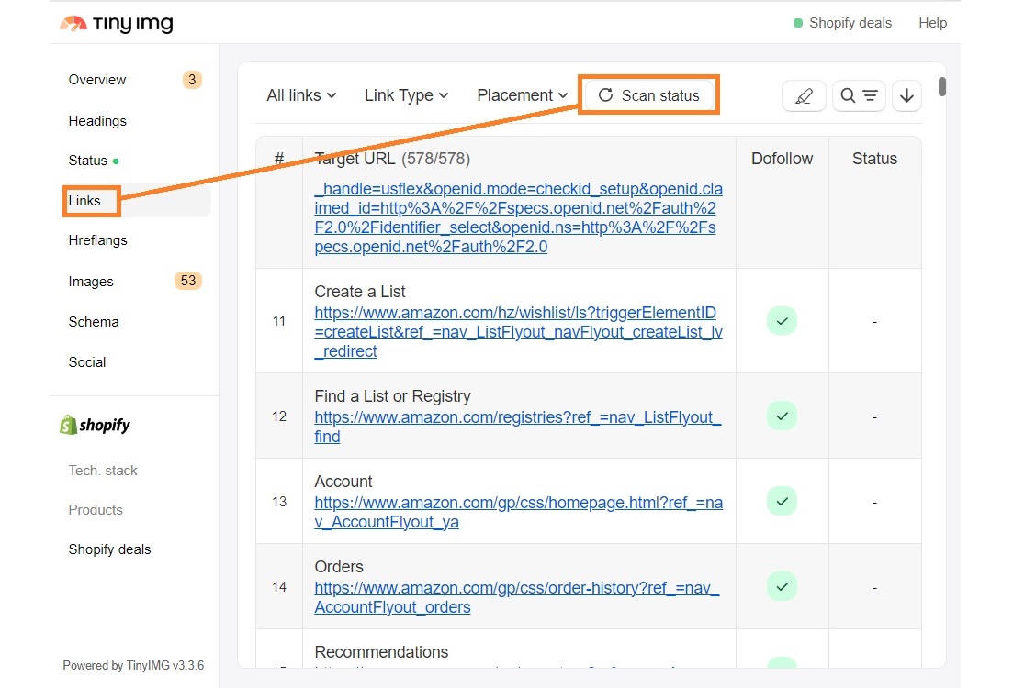Toggle the Account row Dofollow checkmark
Screen dimensions: 1036x688
tap(782, 501)
